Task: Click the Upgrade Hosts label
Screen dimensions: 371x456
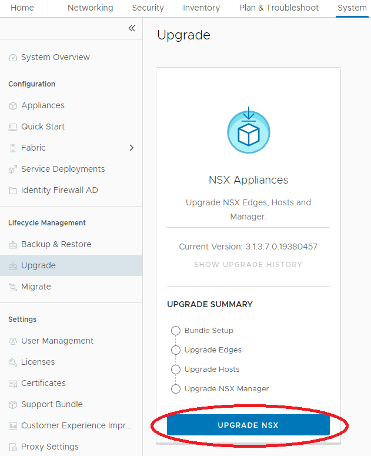Action: tap(212, 370)
